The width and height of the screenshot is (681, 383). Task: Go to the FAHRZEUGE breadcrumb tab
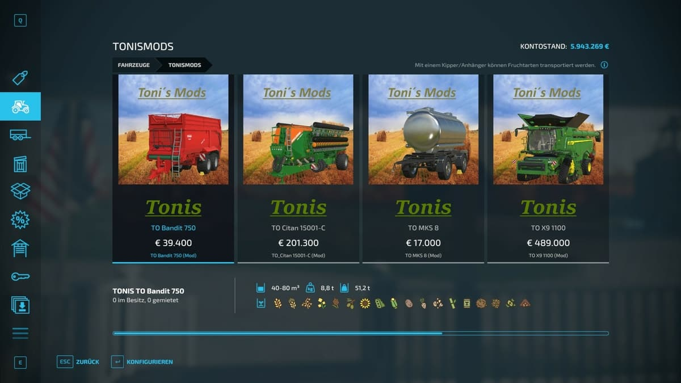[134, 65]
